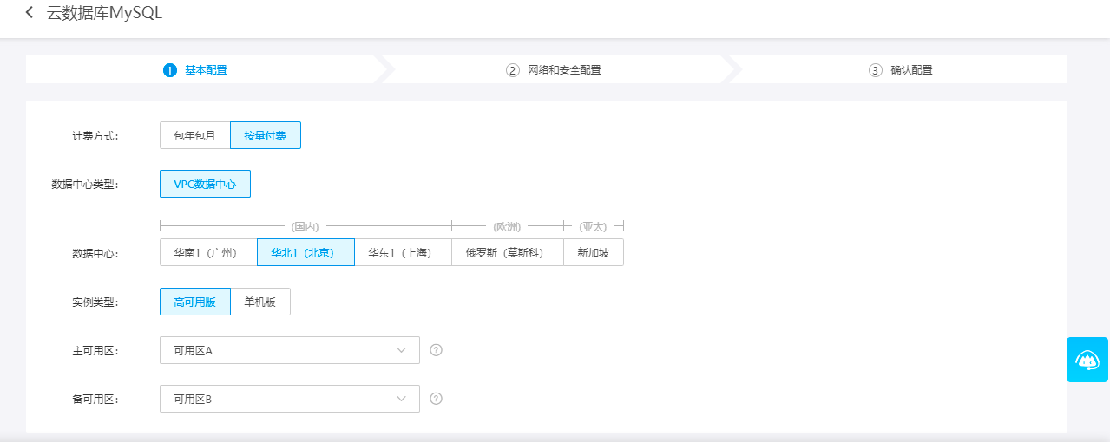Select the 单机版 instance type

tap(260, 302)
